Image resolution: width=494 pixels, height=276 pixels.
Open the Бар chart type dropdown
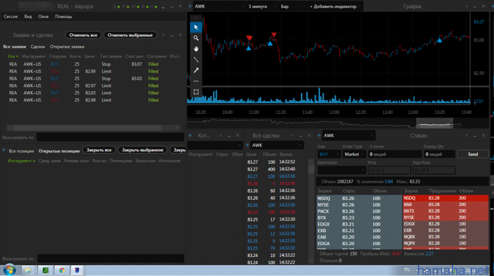click(x=293, y=6)
